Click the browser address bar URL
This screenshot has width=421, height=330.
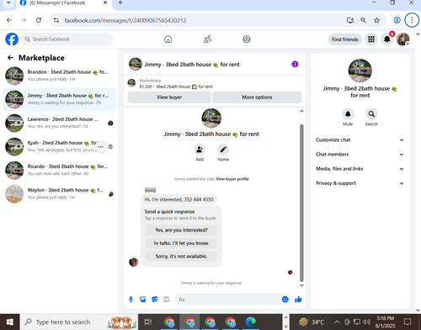[125, 20]
